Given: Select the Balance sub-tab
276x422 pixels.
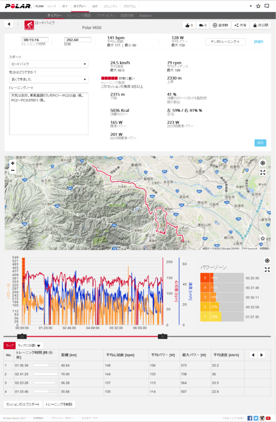Looking at the screenshot, I should [x=145, y=16].
